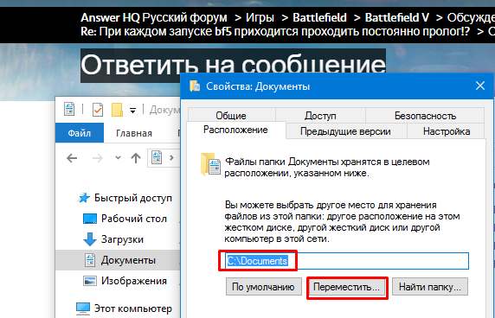
Task: Go back in Explorer navigation
Action: (x=72, y=158)
